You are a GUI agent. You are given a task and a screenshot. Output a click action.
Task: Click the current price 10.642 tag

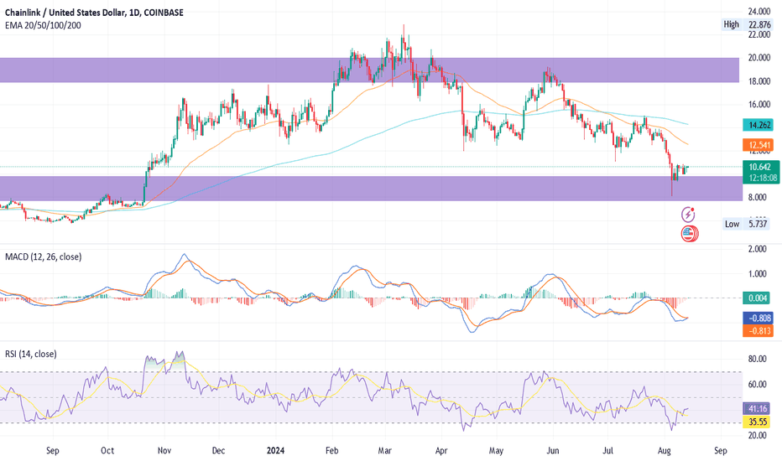click(759, 167)
